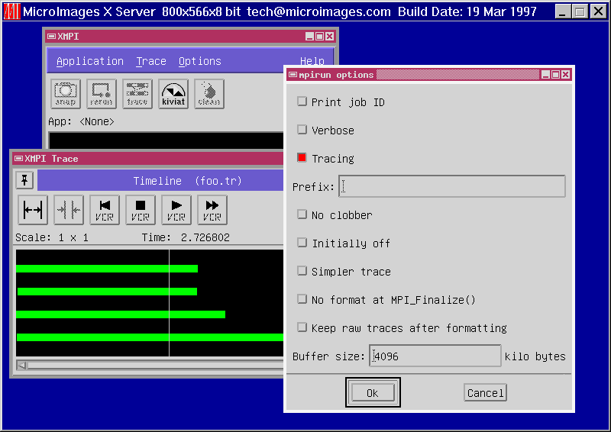Click the 'Timeline (foo.tr)' title text
The width and height of the screenshot is (611, 432).
[187, 181]
